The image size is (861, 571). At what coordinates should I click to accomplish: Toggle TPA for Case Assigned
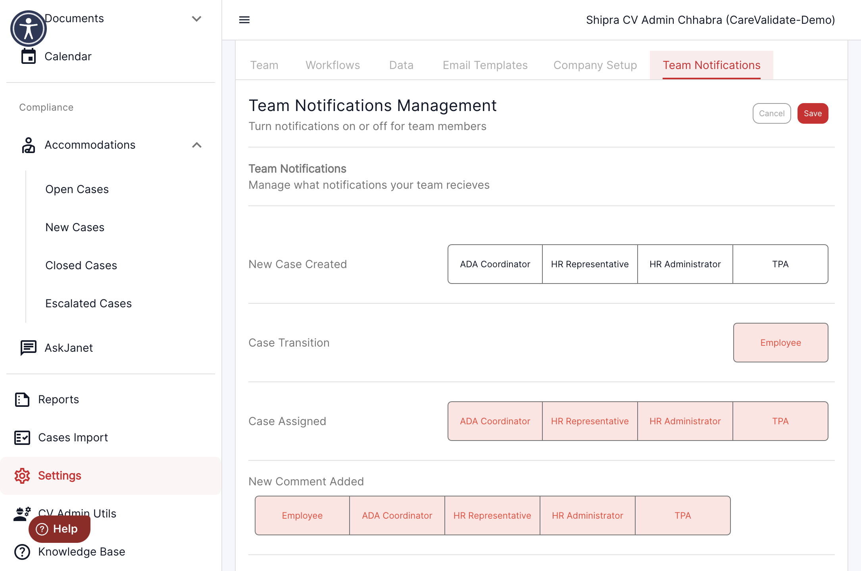pyautogui.click(x=780, y=421)
